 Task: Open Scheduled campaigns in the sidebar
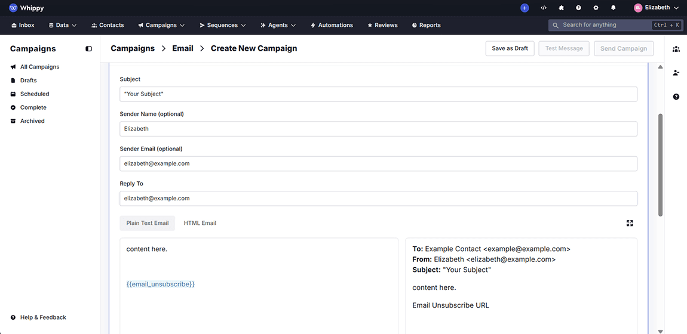(x=30, y=94)
